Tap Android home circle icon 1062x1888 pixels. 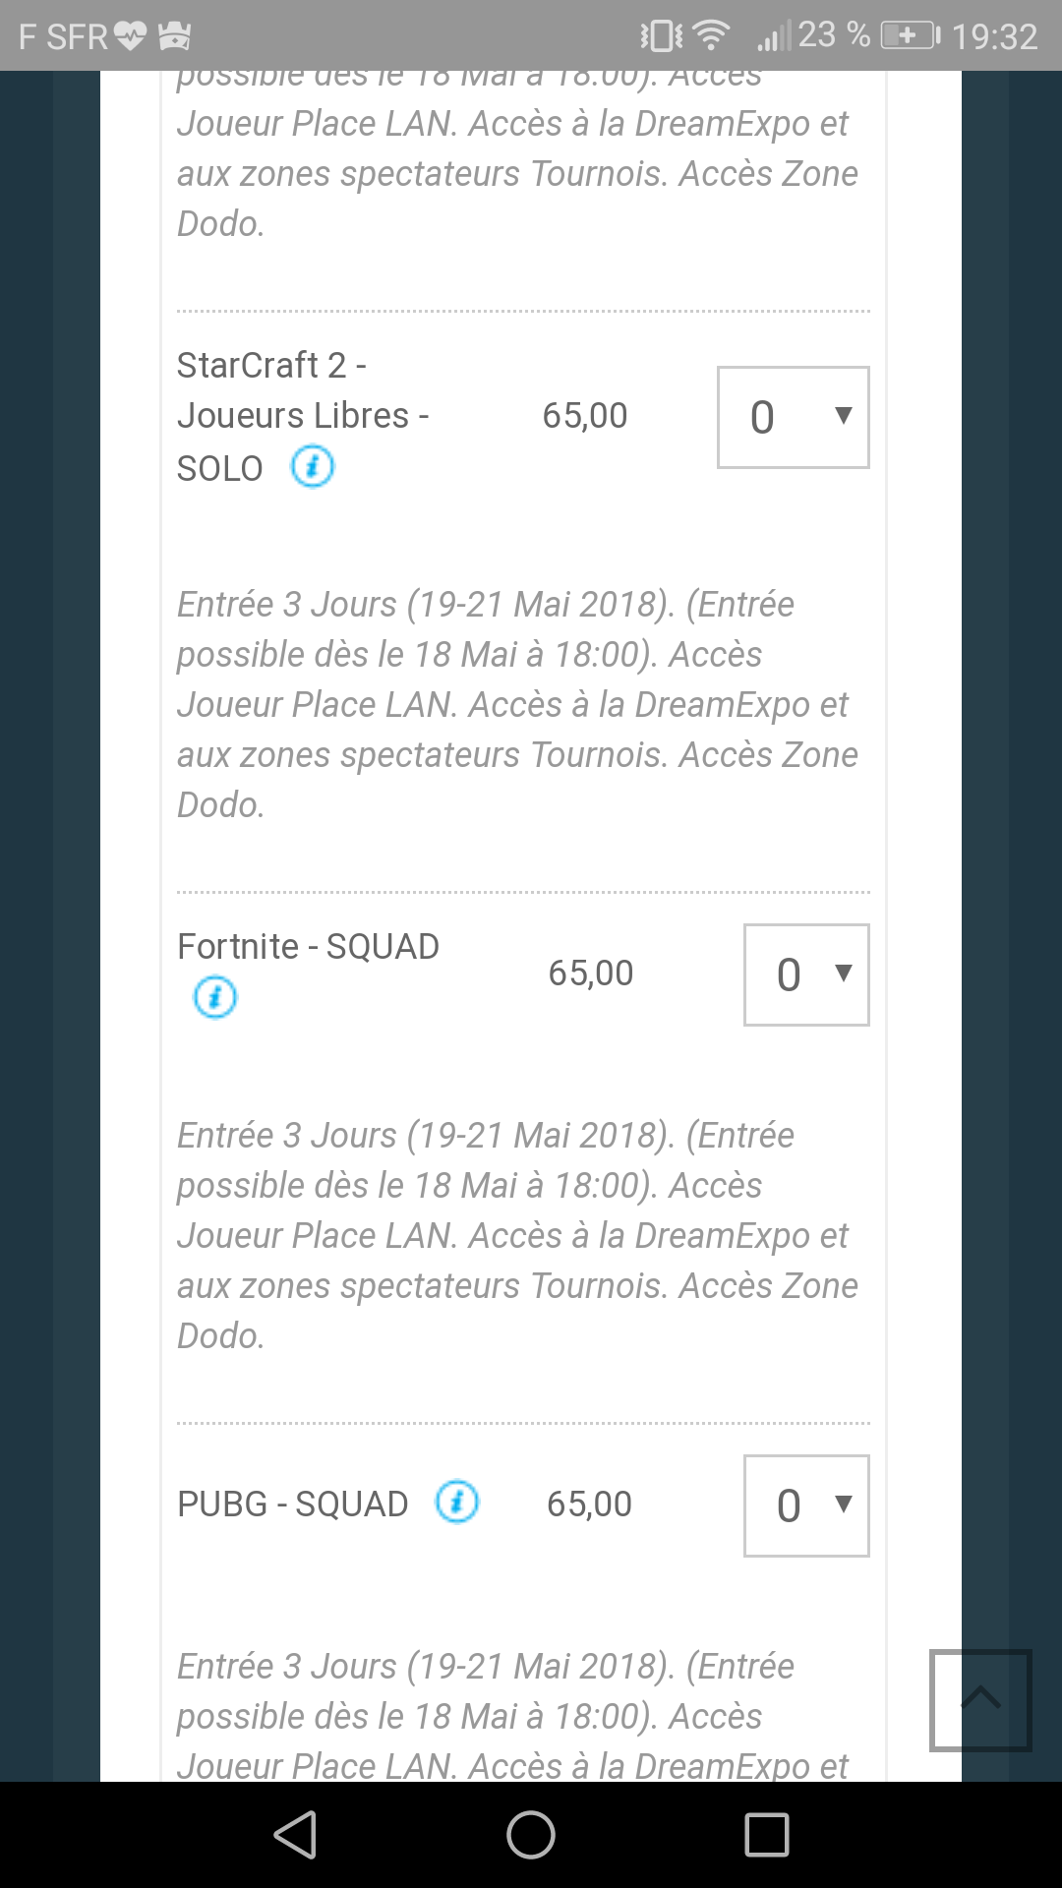pyautogui.click(x=531, y=1835)
